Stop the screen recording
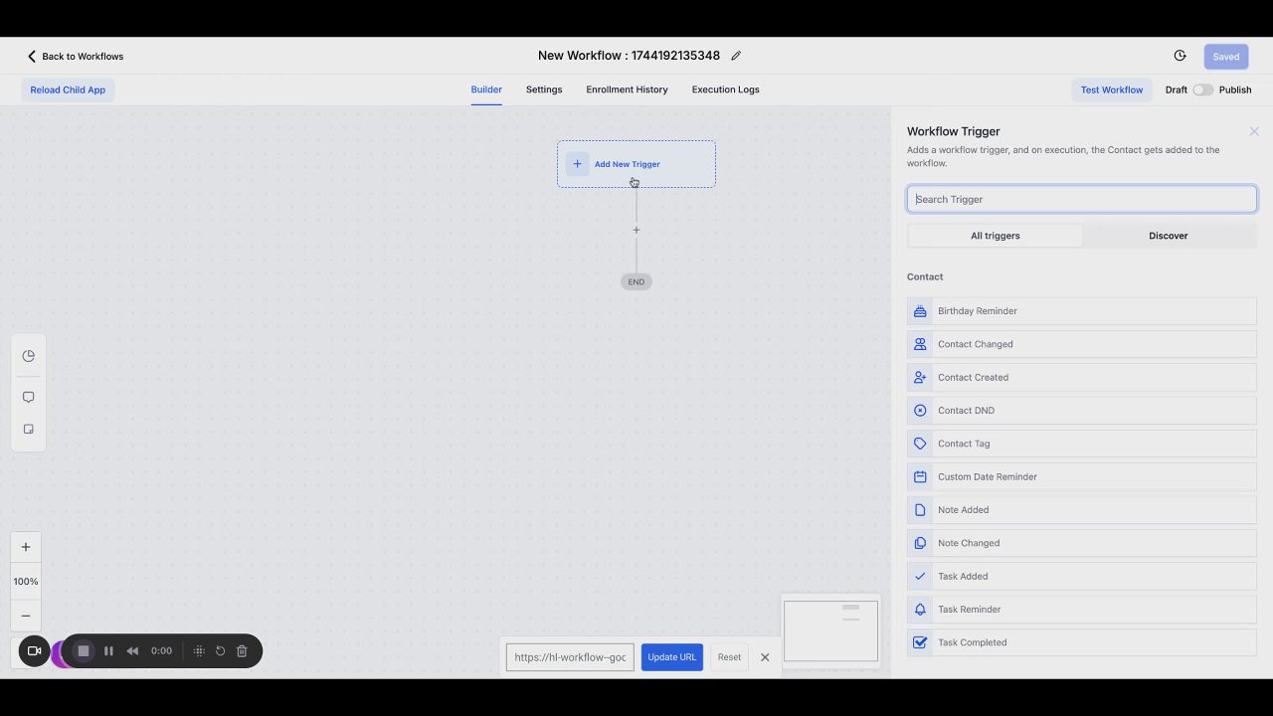Screen dimensions: 1273x716 (84, 651)
